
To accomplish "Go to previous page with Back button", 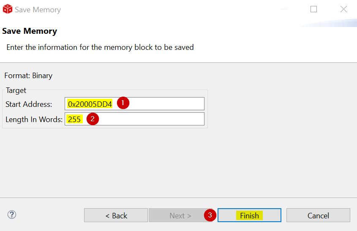I will pos(116,215).
